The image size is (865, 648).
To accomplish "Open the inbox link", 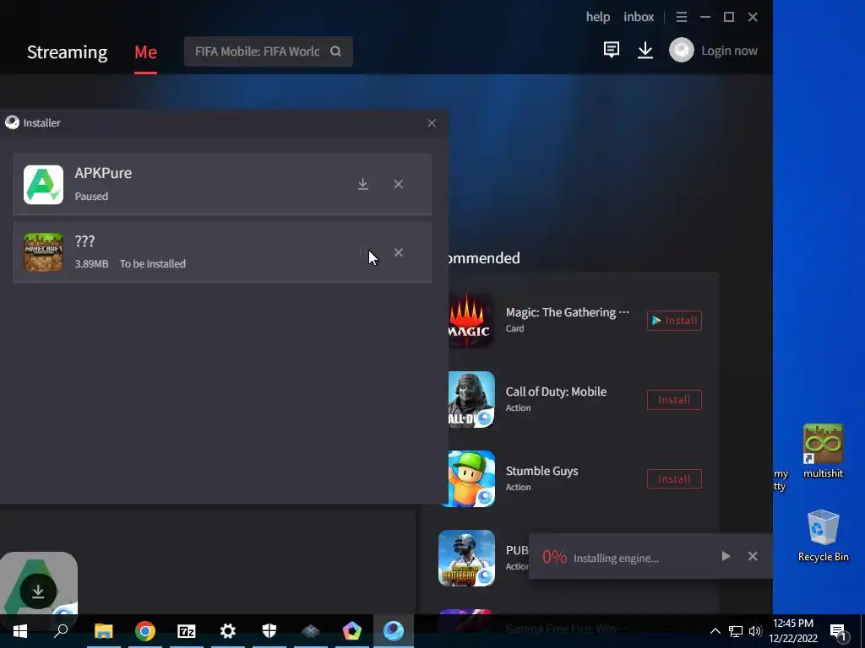I will [639, 17].
